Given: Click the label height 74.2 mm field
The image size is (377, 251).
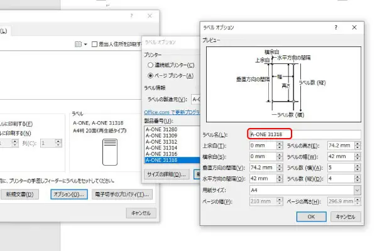Looking at the screenshot, I should tap(341, 146).
